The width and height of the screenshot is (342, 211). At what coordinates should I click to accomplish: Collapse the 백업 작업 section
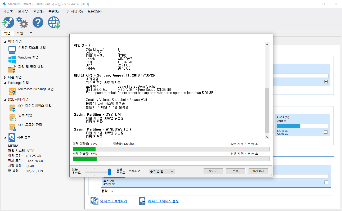[5, 42]
